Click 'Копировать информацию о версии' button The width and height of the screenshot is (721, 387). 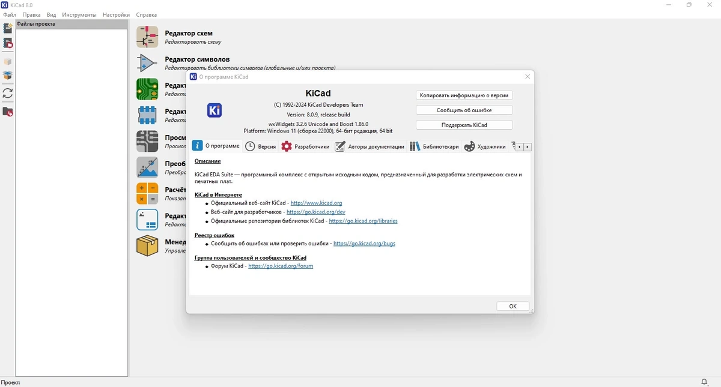[464, 95]
